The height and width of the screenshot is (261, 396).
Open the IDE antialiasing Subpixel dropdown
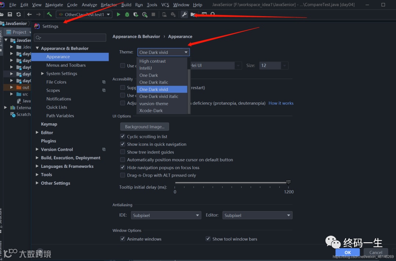(166, 215)
